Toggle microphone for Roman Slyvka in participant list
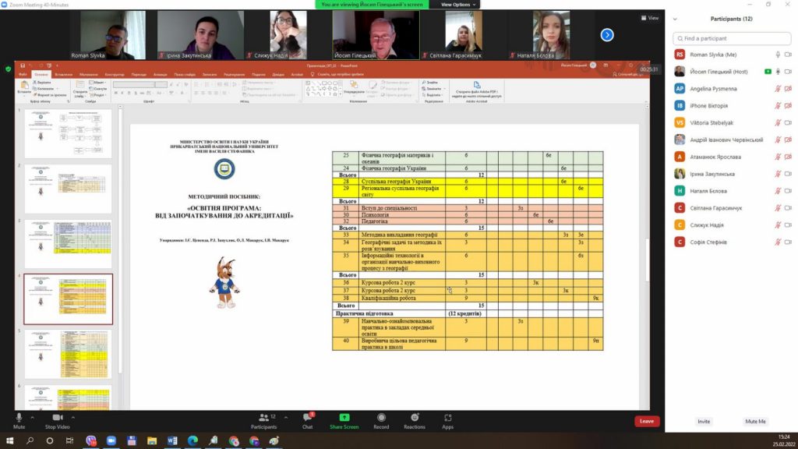 coord(778,55)
